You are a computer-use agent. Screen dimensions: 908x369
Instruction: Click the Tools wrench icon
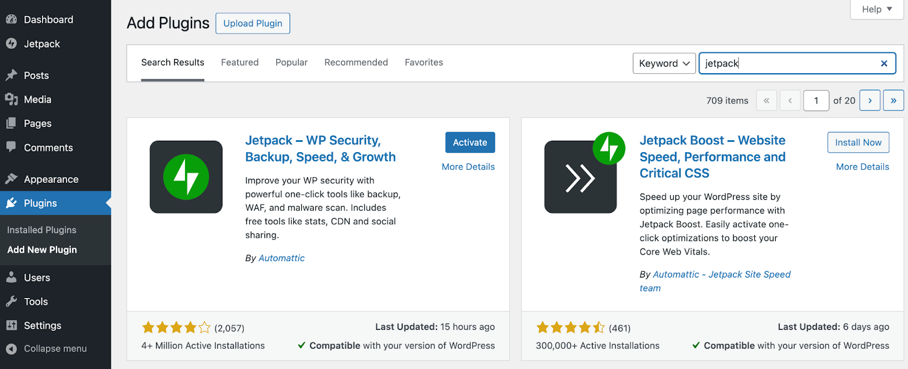11,301
